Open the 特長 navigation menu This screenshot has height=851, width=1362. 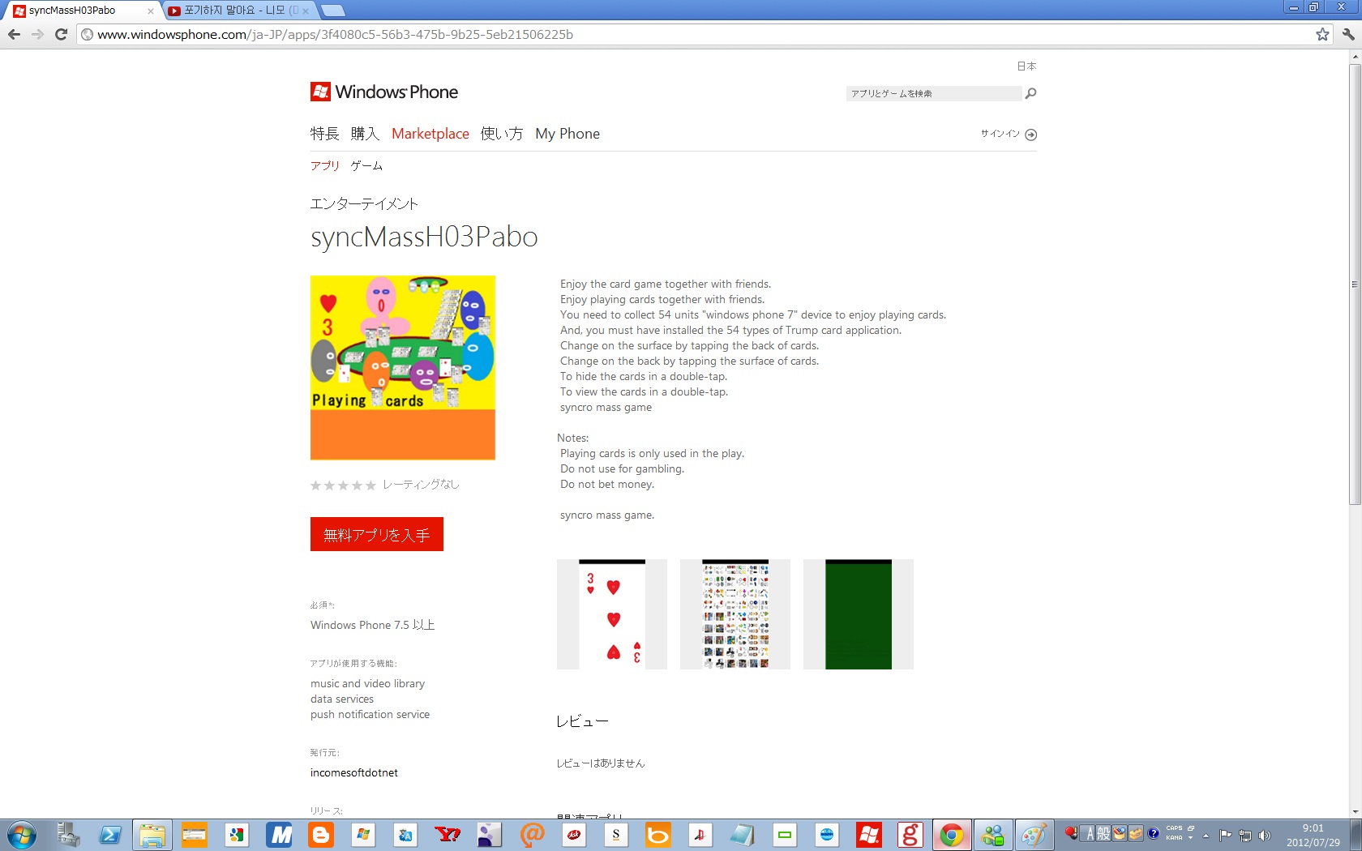pos(324,134)
